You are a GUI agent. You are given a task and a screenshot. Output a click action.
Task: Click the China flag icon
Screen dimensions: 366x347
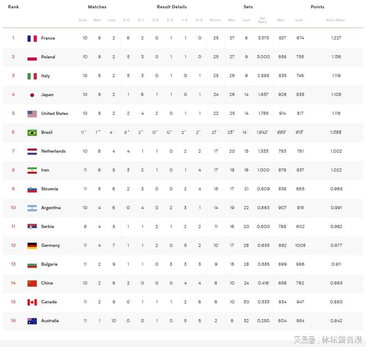[x=32, y=283]
